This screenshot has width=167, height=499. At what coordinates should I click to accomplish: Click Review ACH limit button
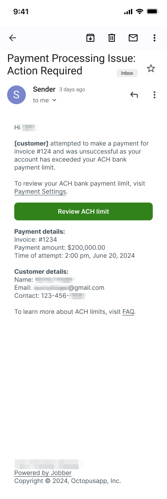click(x=83, y=211)
